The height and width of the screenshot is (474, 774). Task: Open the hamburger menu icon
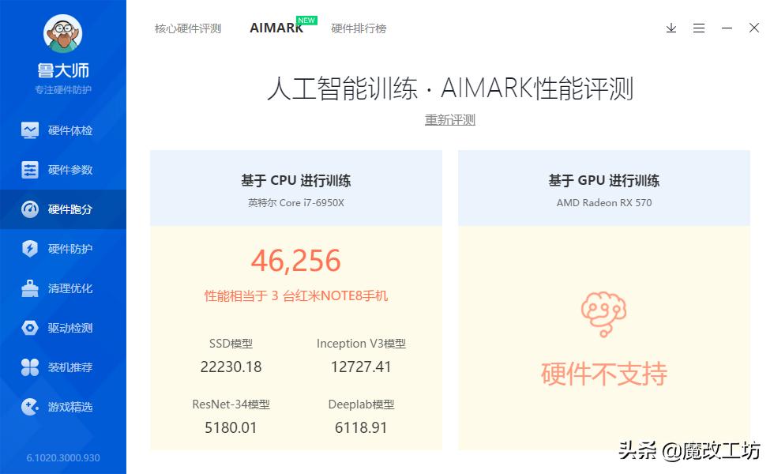[699, 28]
